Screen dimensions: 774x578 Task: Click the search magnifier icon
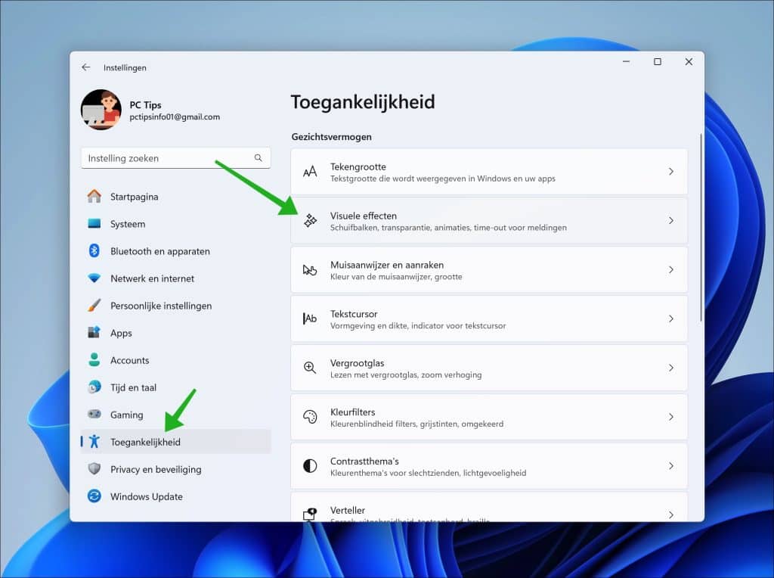coord(259,157)
